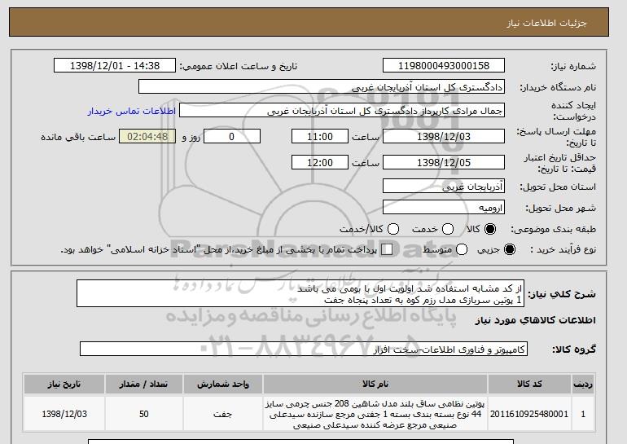Select the جزیی purchase process option
Screen dimensions: 627x444
510,249
